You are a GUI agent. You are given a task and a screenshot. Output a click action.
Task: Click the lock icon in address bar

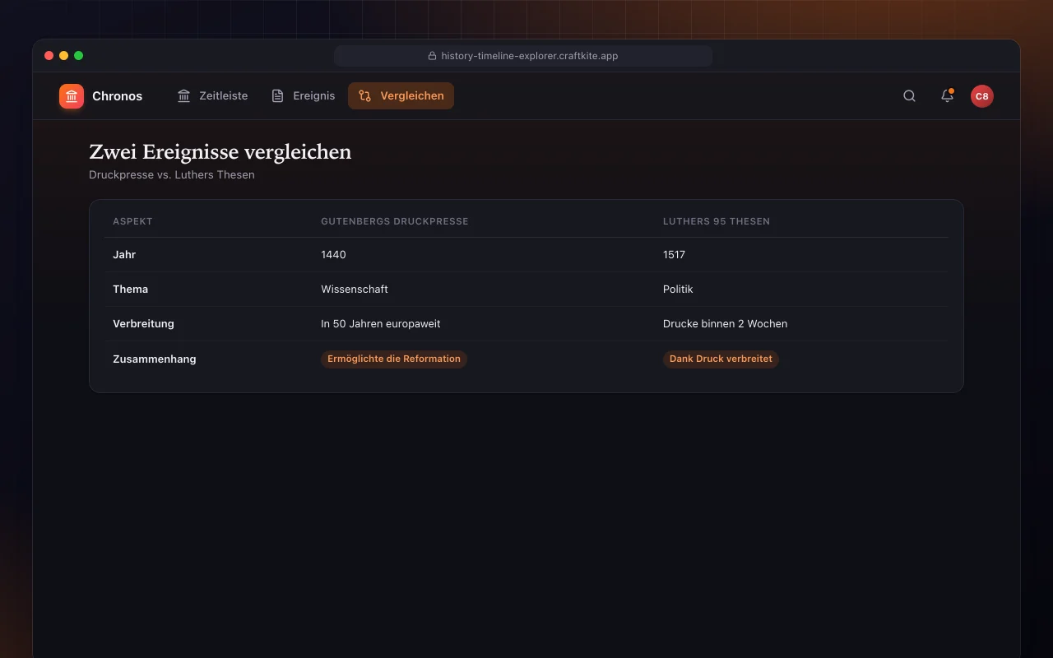(432, 56)
